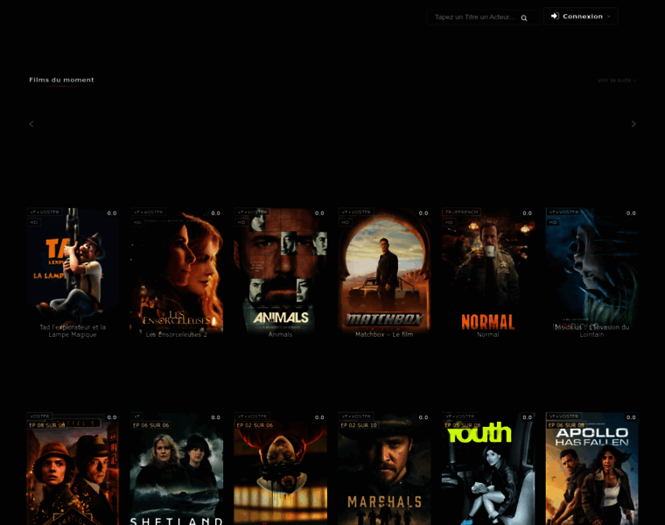Click 'Matchbox - Le film' title text
This screenshot has height=525, width=665.
coord(384,334)
